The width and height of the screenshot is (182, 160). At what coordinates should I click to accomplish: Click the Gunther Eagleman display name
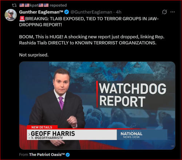click(x=41, y=12)
